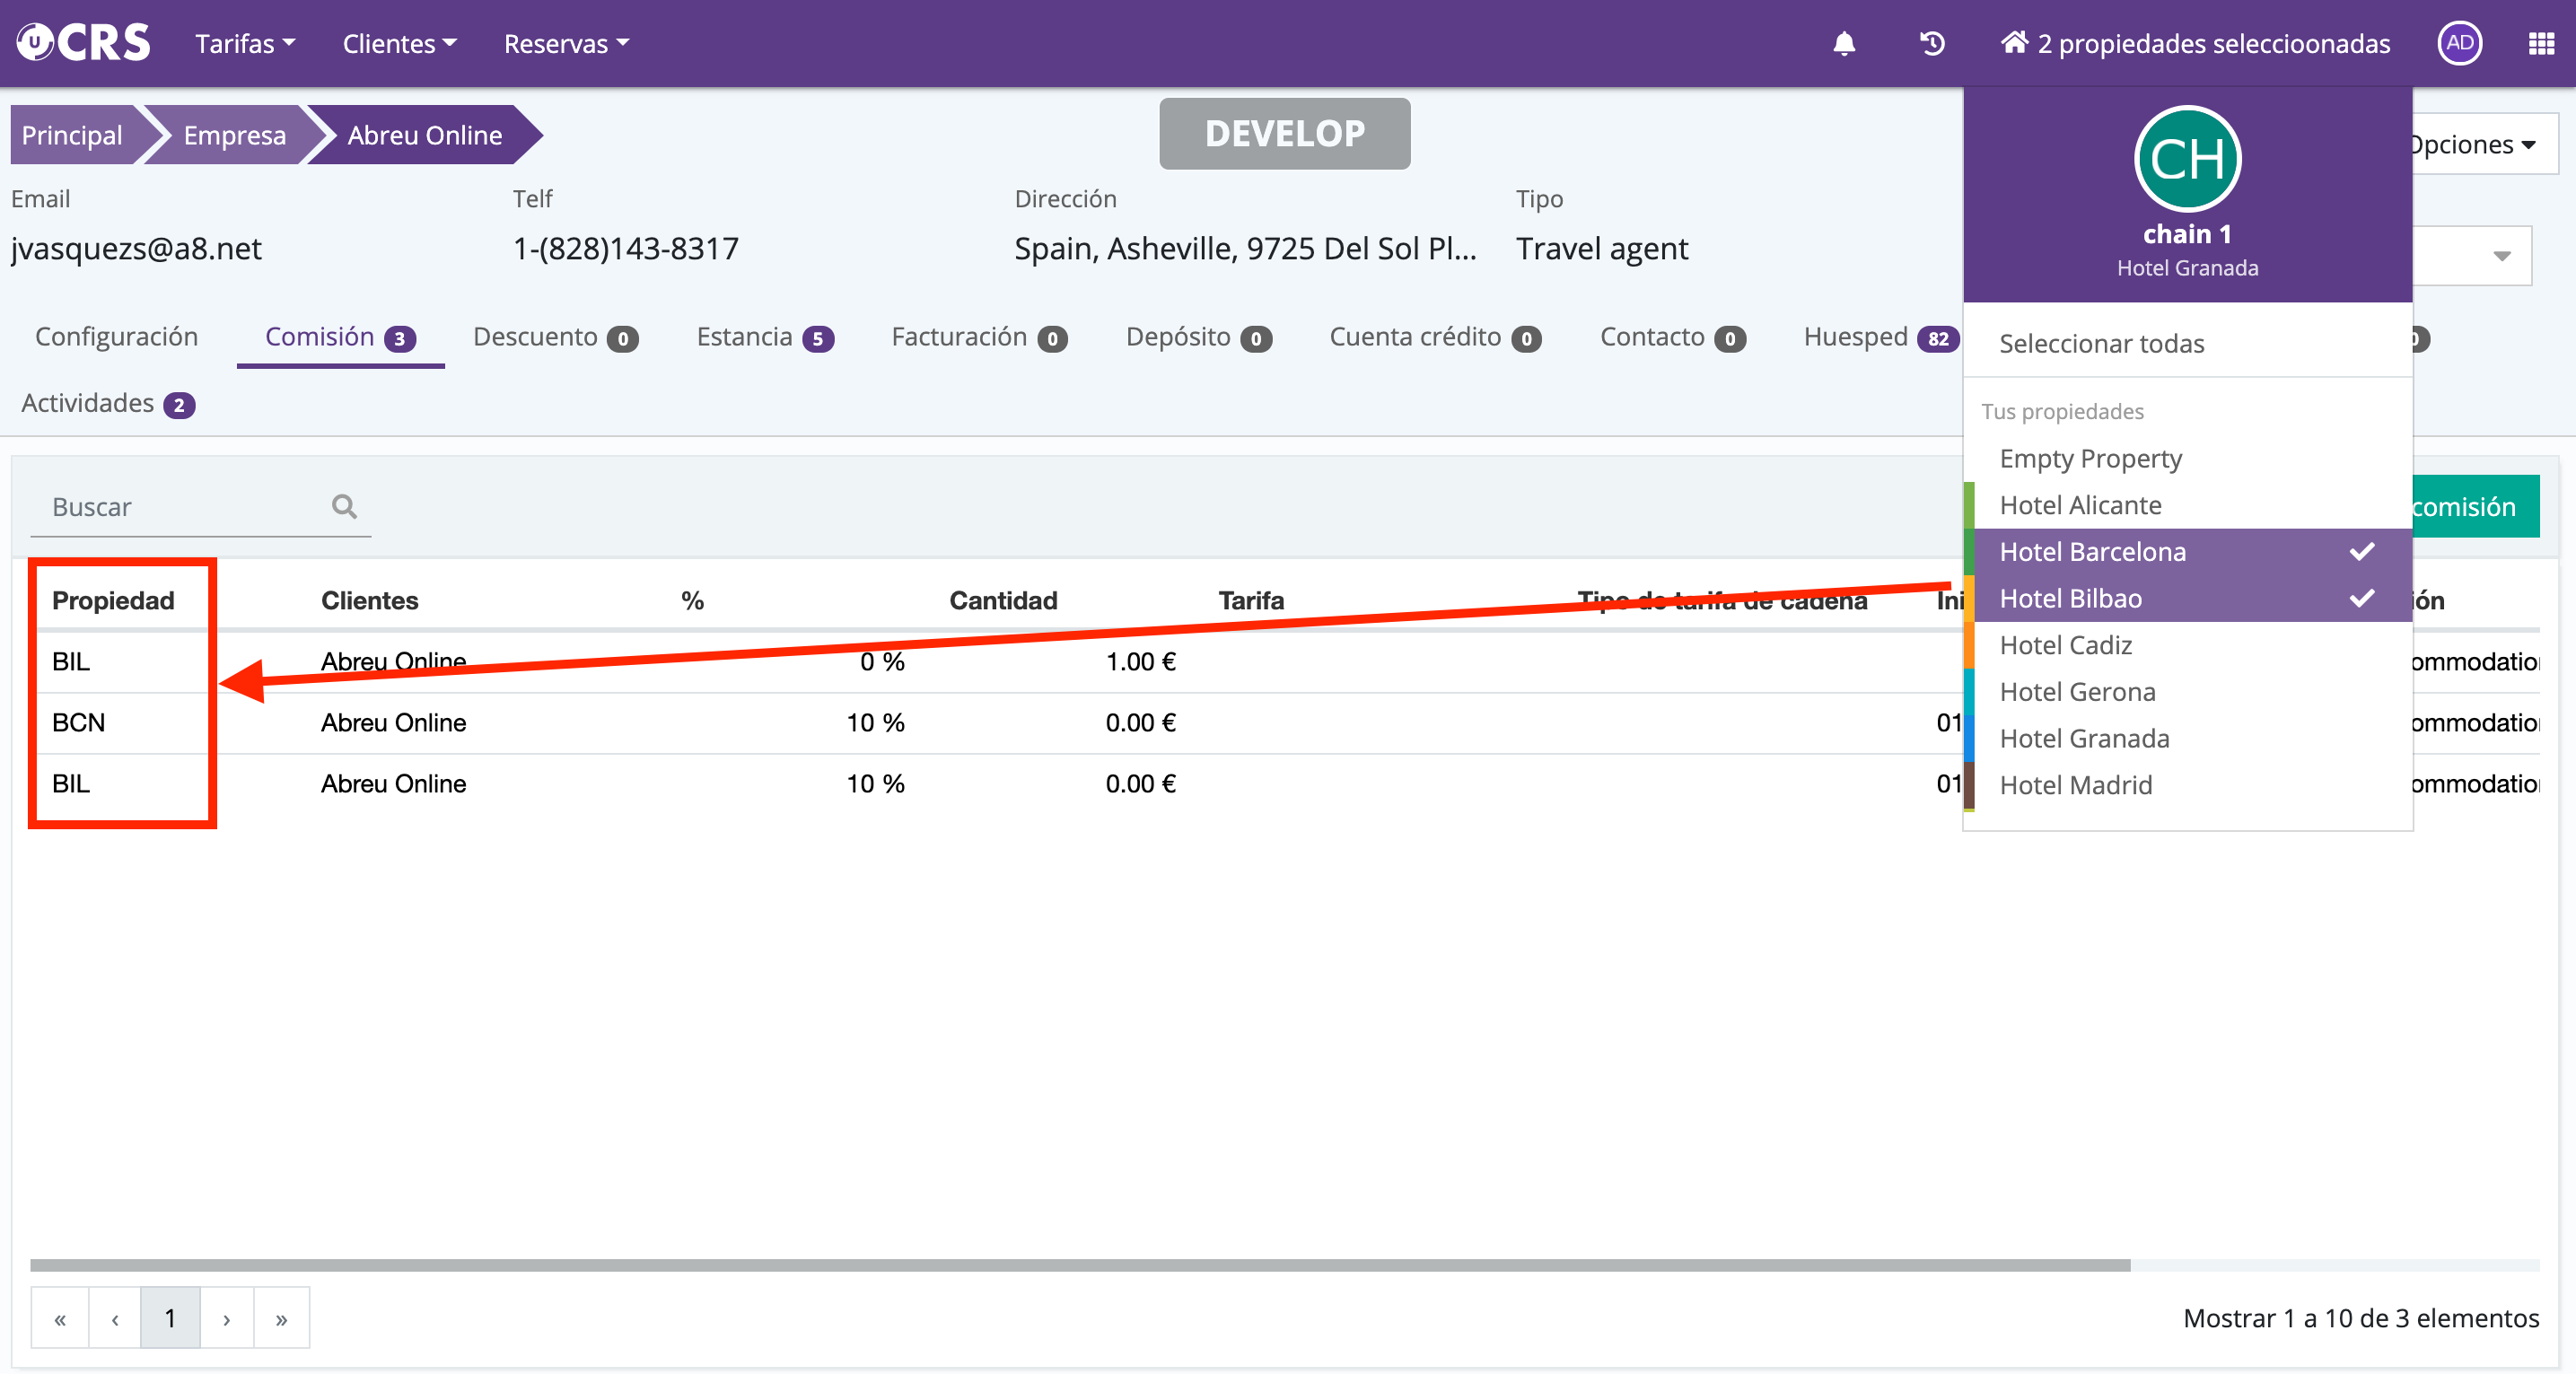The image size is (2576, 1374).
Task: Expand the Clientes menu
Action: pos(398,44)
